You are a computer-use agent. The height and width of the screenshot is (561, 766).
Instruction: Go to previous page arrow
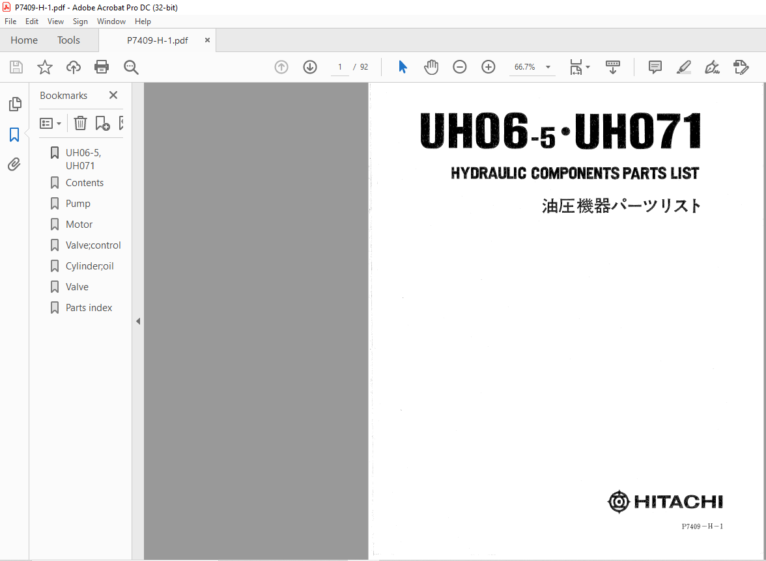coord(281,67)
